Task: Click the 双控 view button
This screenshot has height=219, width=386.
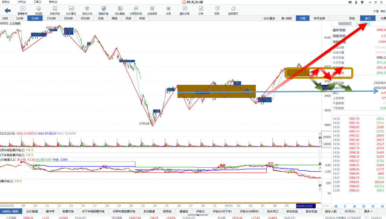Action: 352,18
